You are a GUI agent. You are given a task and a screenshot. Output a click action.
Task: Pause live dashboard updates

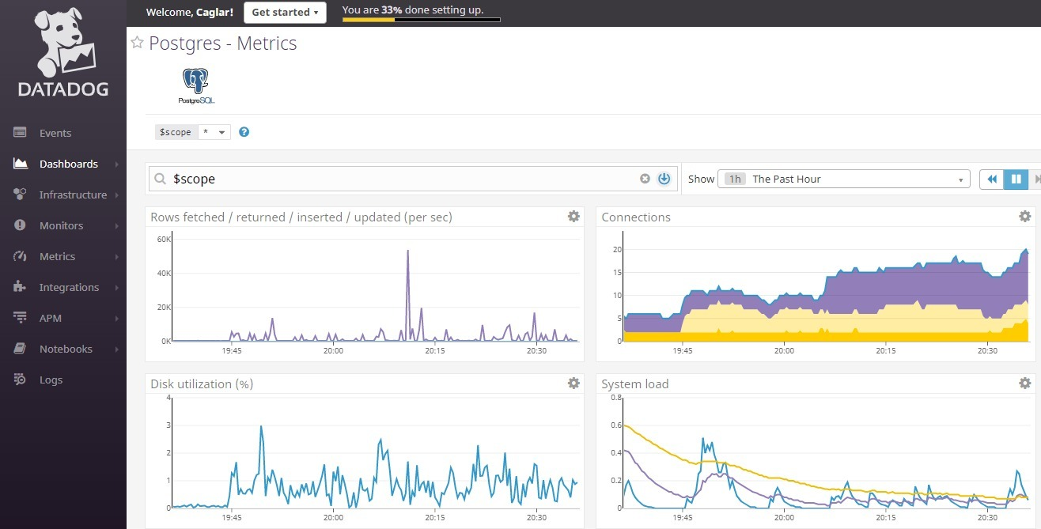(x=1016, y=179)
